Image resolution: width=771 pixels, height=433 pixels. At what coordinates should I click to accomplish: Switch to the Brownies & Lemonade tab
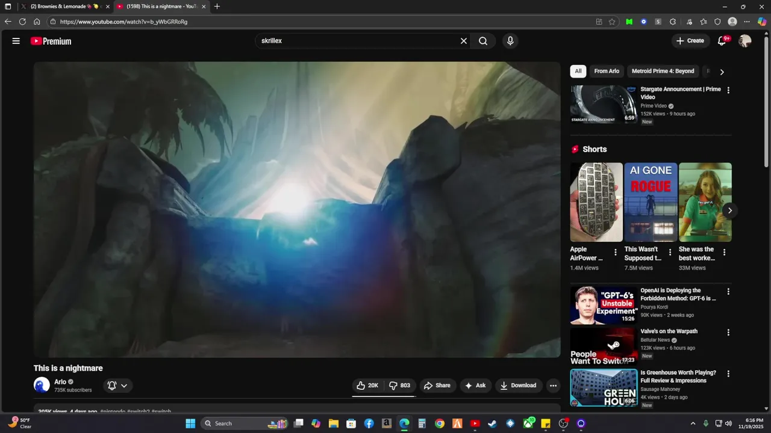tap(66, 7)
